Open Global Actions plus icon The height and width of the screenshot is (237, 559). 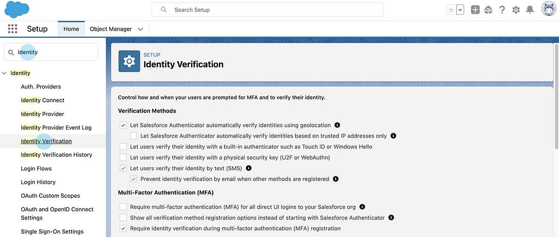point(475,10)
